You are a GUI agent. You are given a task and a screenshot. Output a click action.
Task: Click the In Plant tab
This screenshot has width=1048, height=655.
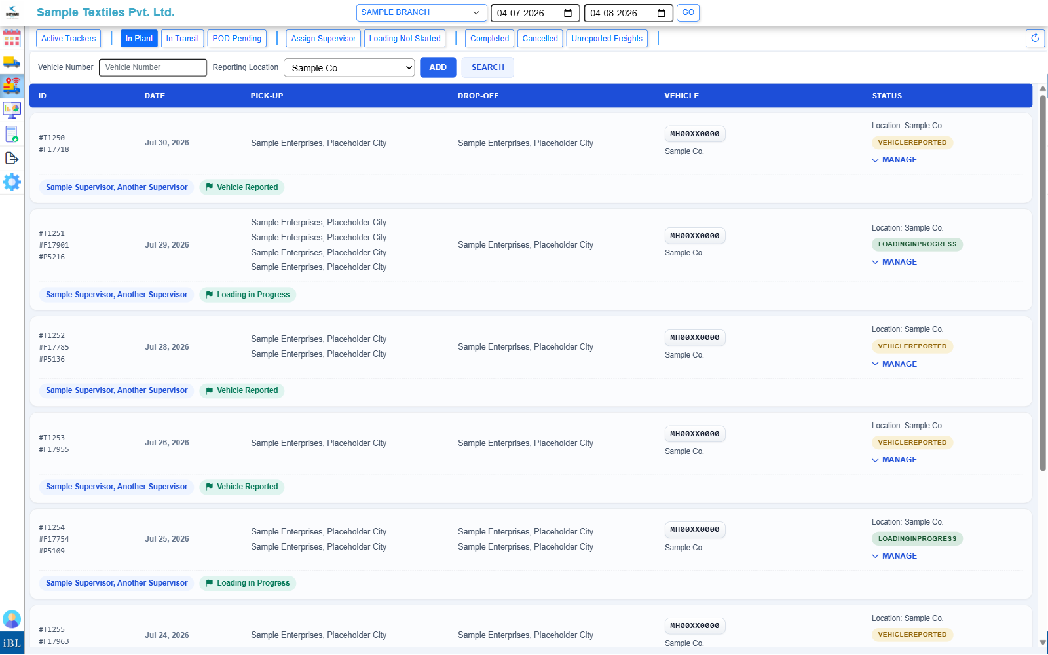pos(139,39)
